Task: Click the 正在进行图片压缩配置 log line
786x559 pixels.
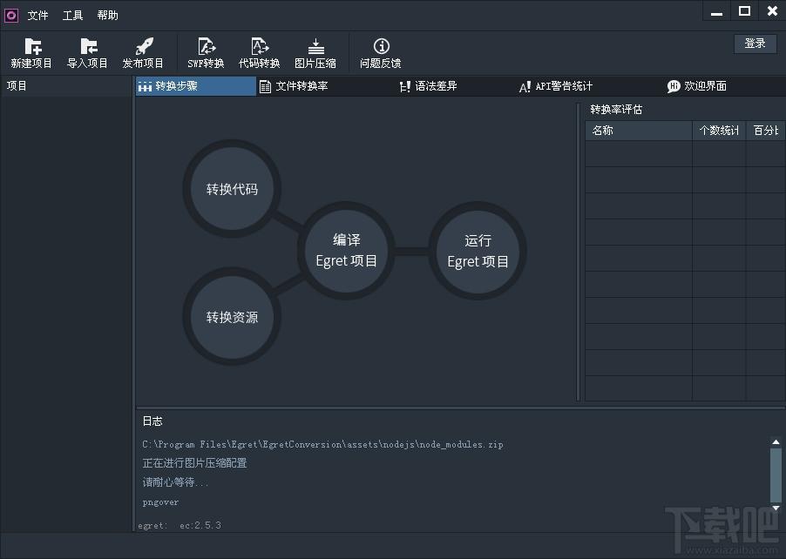Action: pos(194,463)
